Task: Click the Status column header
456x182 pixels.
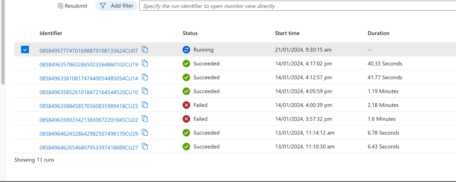Action: tap(190, 33)
